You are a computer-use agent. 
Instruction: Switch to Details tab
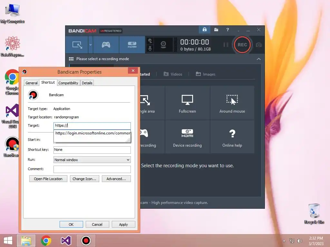pyautogui.click(x=87, y=83)
